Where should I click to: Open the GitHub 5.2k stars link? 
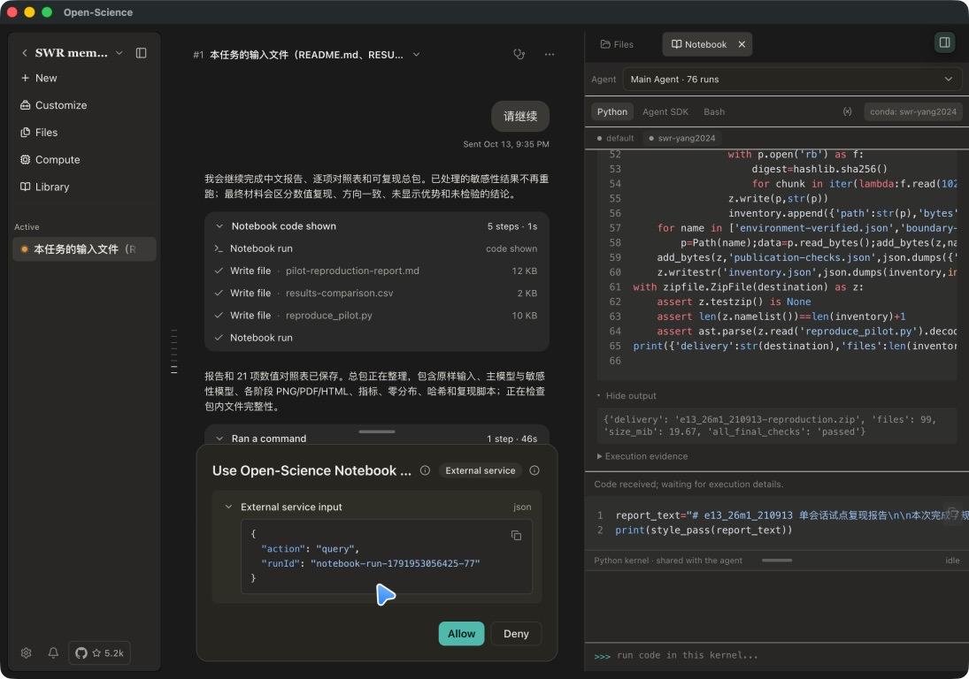[99, 653]
